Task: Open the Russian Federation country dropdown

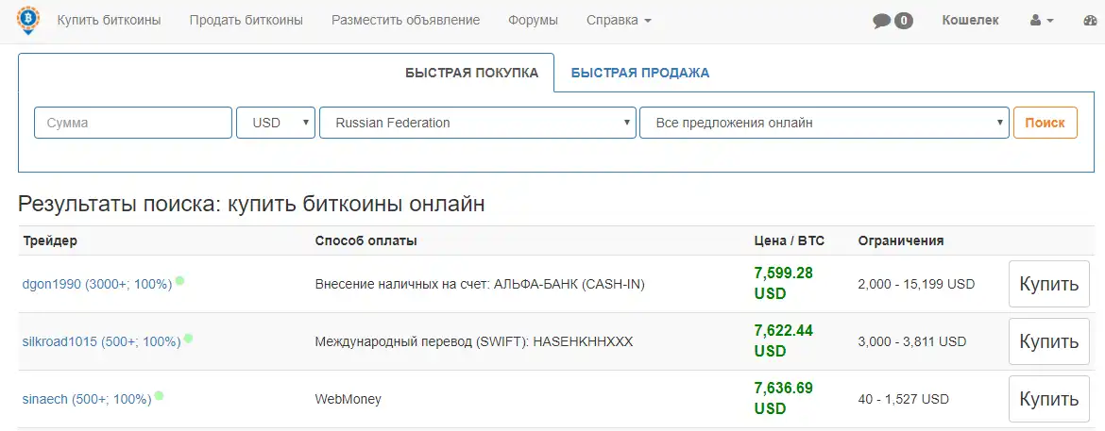Action: pos(478,123)
